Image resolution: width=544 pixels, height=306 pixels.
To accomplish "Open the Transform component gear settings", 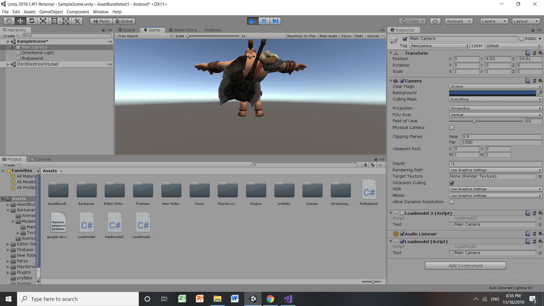I will (x=541, y=53).
